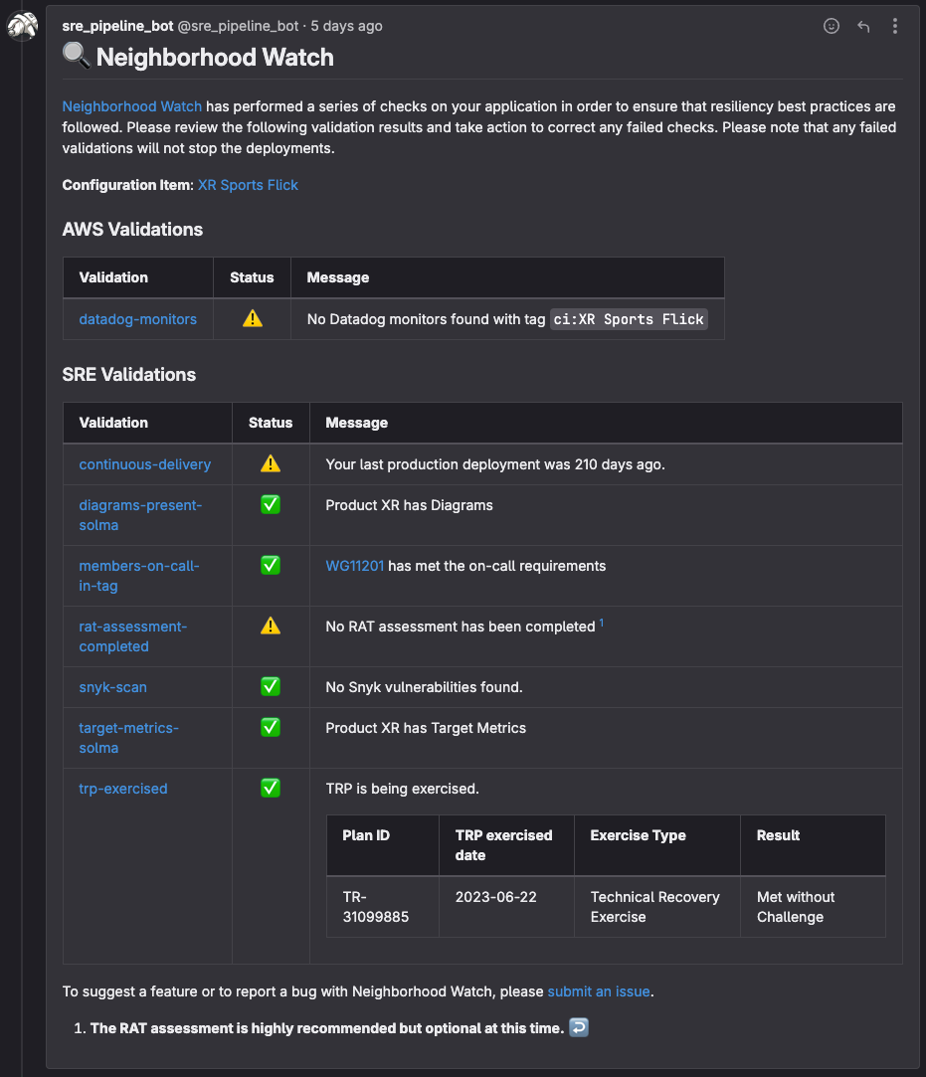Click green check in diagrams-present-solma row

click(x=271, y=505)
